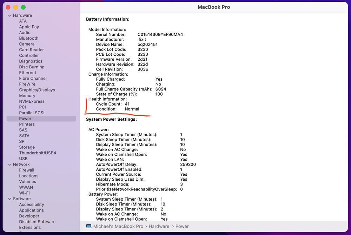Click the serial number C01514309YEF90MA4
This screenshot has height=235, width=351.
(160, 34)
